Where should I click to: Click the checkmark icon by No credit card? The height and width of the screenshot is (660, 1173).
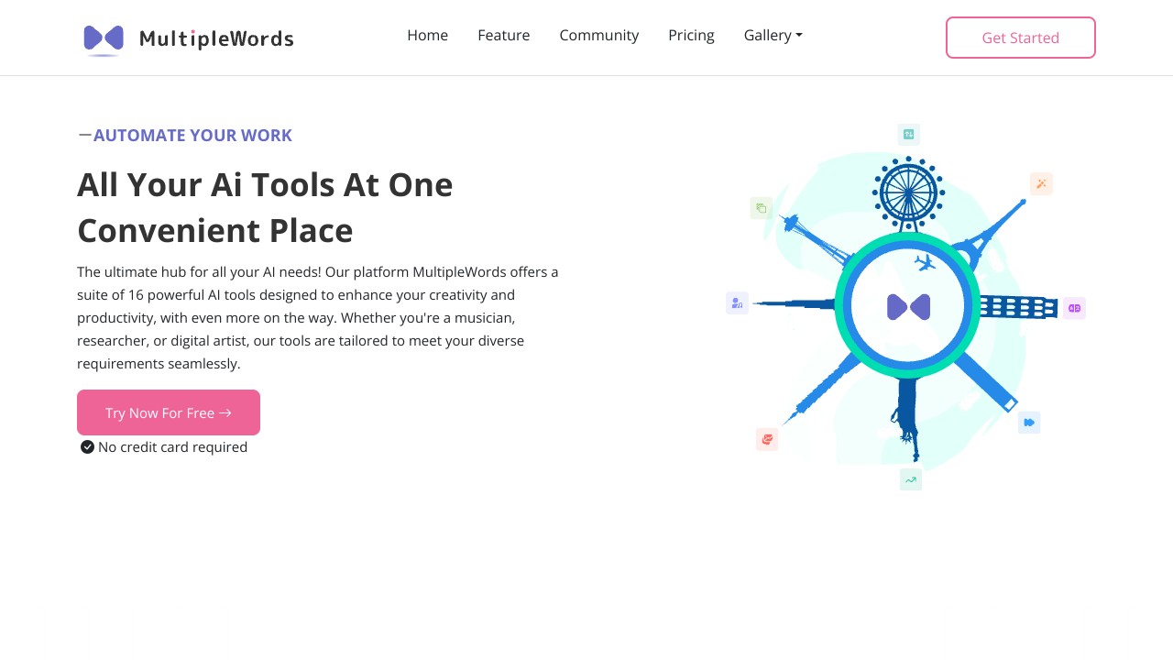(x=88, y=447)
